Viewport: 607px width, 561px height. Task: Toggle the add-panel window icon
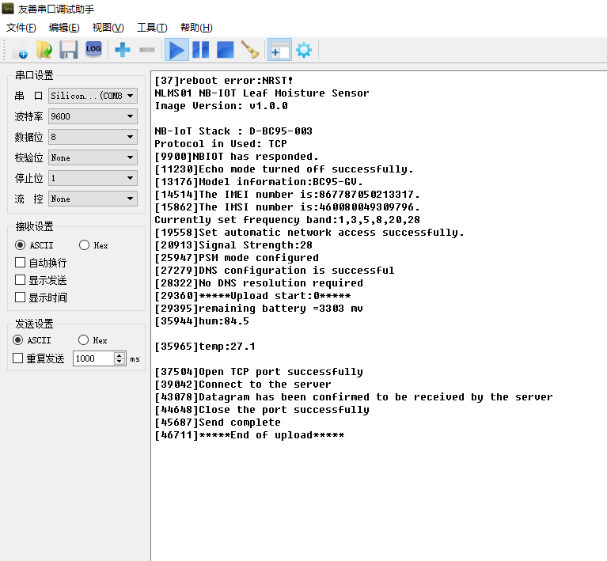279,50
